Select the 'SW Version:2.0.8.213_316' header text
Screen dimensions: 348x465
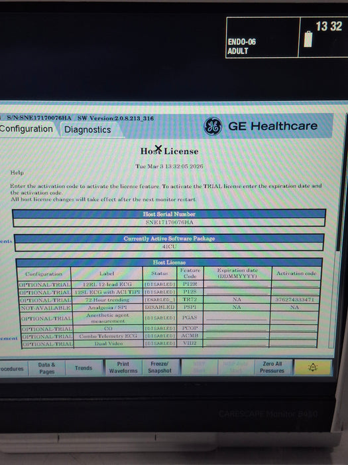[x=116, y=118]
